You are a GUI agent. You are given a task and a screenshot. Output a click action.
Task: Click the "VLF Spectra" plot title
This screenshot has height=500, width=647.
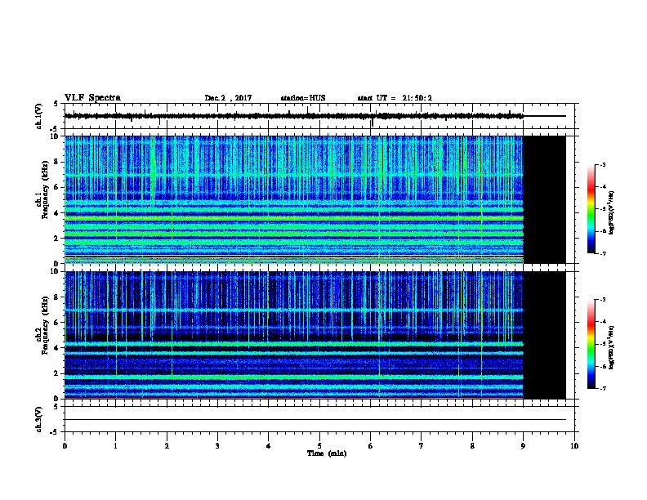(92, 98)
